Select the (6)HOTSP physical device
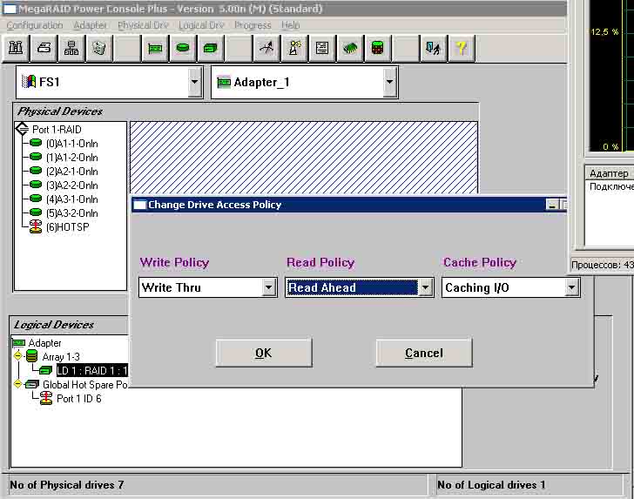 (67, 227)
